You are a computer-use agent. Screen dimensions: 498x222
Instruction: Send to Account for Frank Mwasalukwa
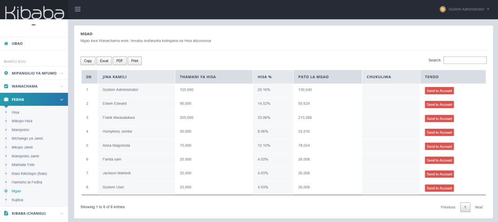[439, 118]
